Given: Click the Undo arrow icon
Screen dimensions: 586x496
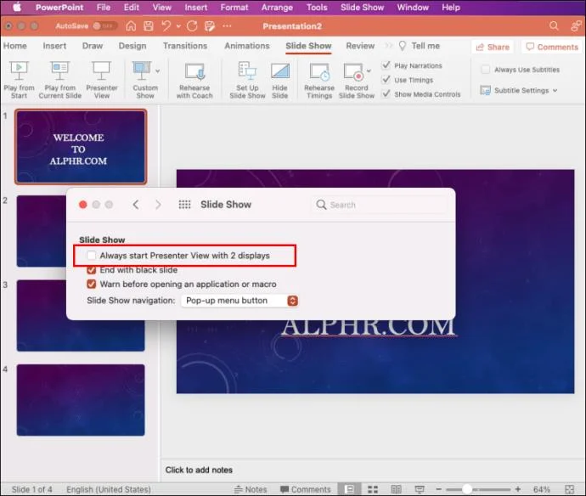Looking at the screenshot, I should [166, 25].
